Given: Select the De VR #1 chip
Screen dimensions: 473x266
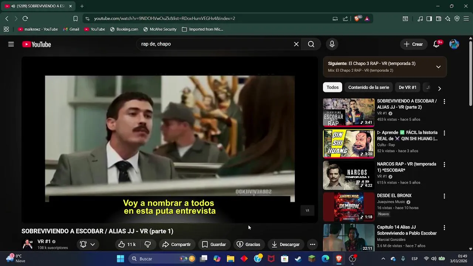Looking at the screenshot, I should click(407, 88).
